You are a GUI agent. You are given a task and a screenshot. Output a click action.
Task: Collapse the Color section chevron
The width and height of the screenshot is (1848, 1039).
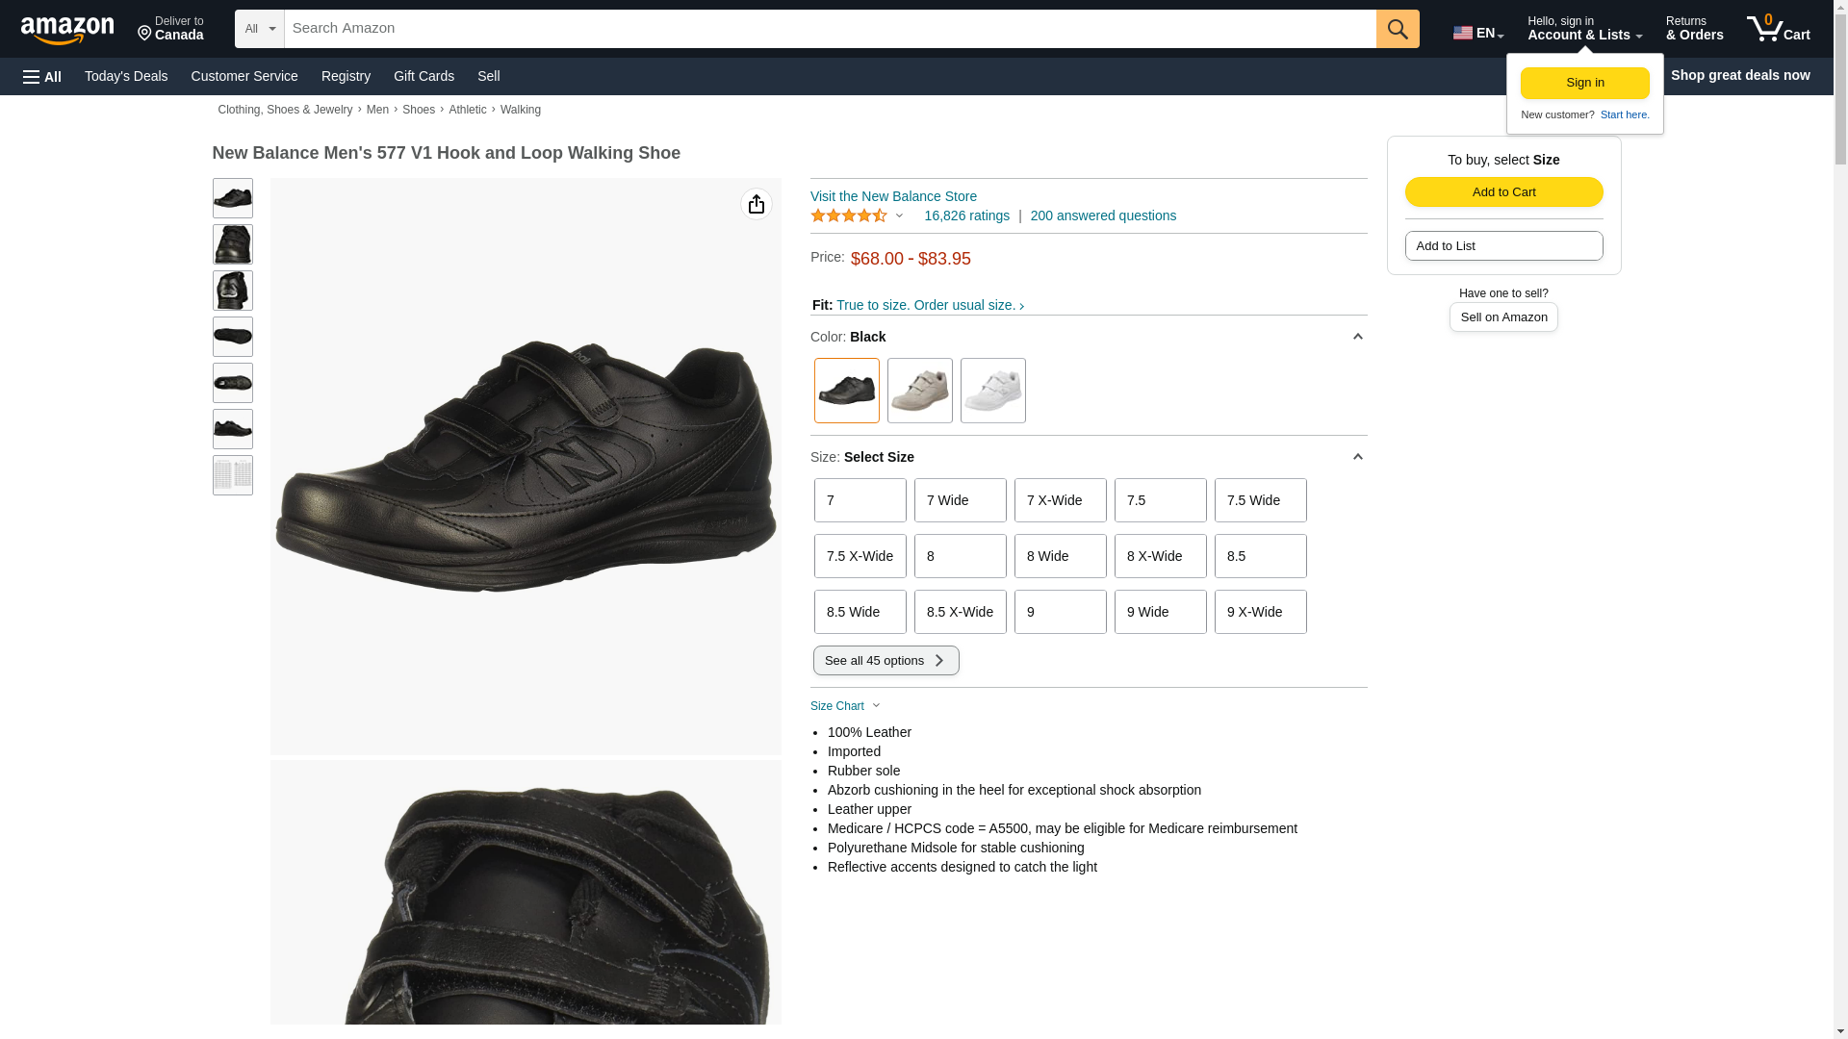pyautogui.click(x=1357, y=337)
